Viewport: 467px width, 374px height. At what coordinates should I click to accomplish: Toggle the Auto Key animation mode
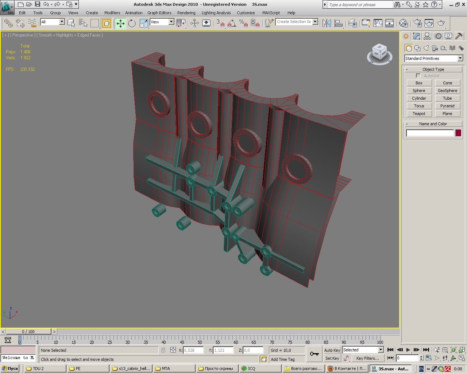(332, 350)
